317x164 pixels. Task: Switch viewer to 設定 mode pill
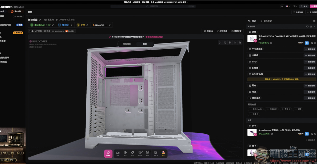(145, 44)
